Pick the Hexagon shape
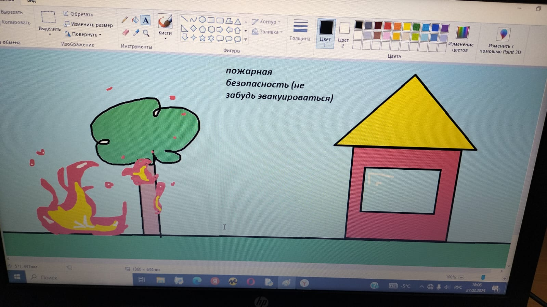The image size is (547, 307). pos(211,29)
